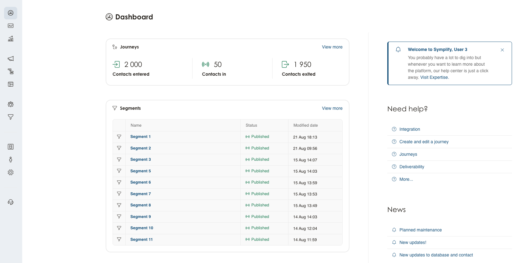Open the Planned maintenance news item
Screen dimensions: 532x263
tap(420, 230)
